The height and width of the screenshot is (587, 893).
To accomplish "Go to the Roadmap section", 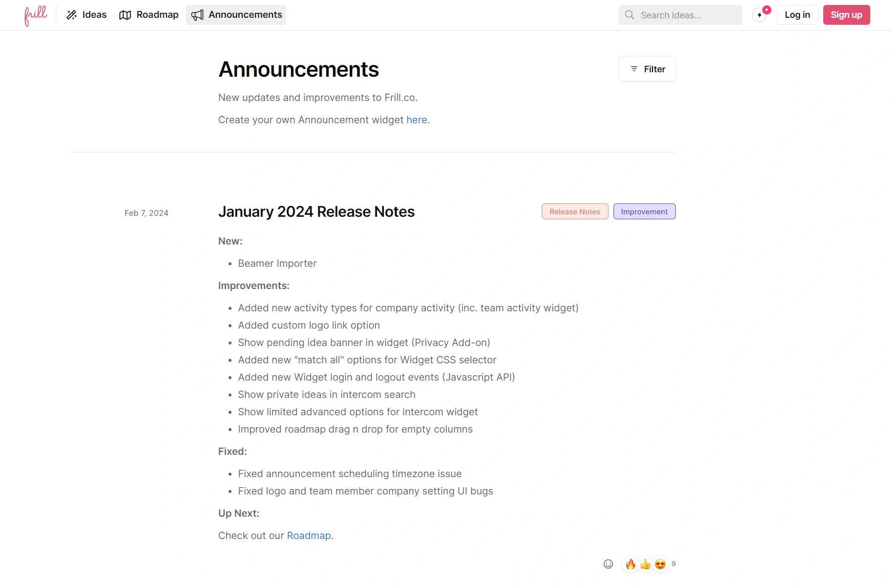I will (x=157, y=15).
